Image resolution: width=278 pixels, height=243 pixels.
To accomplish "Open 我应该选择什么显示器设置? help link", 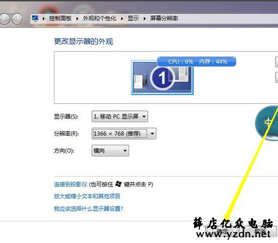I will [88, 209].
